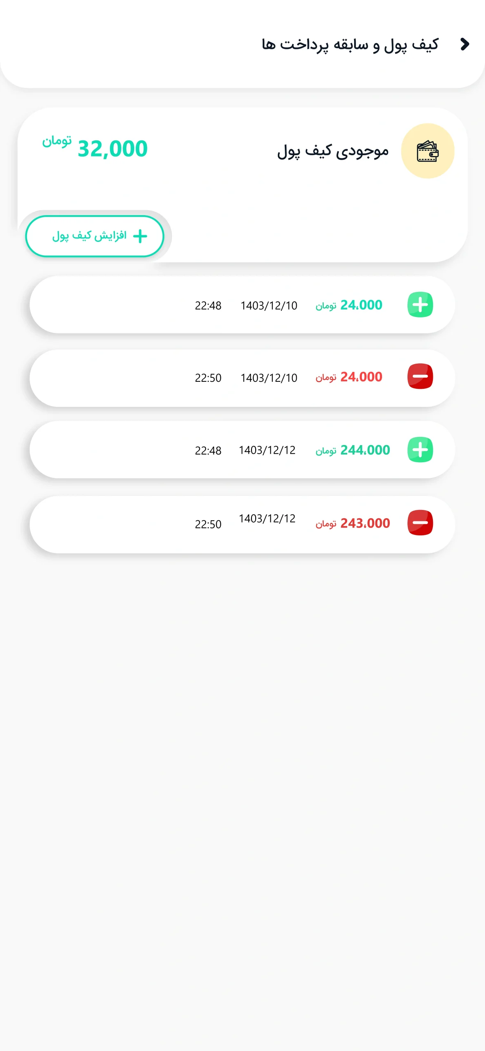Click green plus icon for 24,000 deposit
The image size is (485, 1051).
coord(420,305)
